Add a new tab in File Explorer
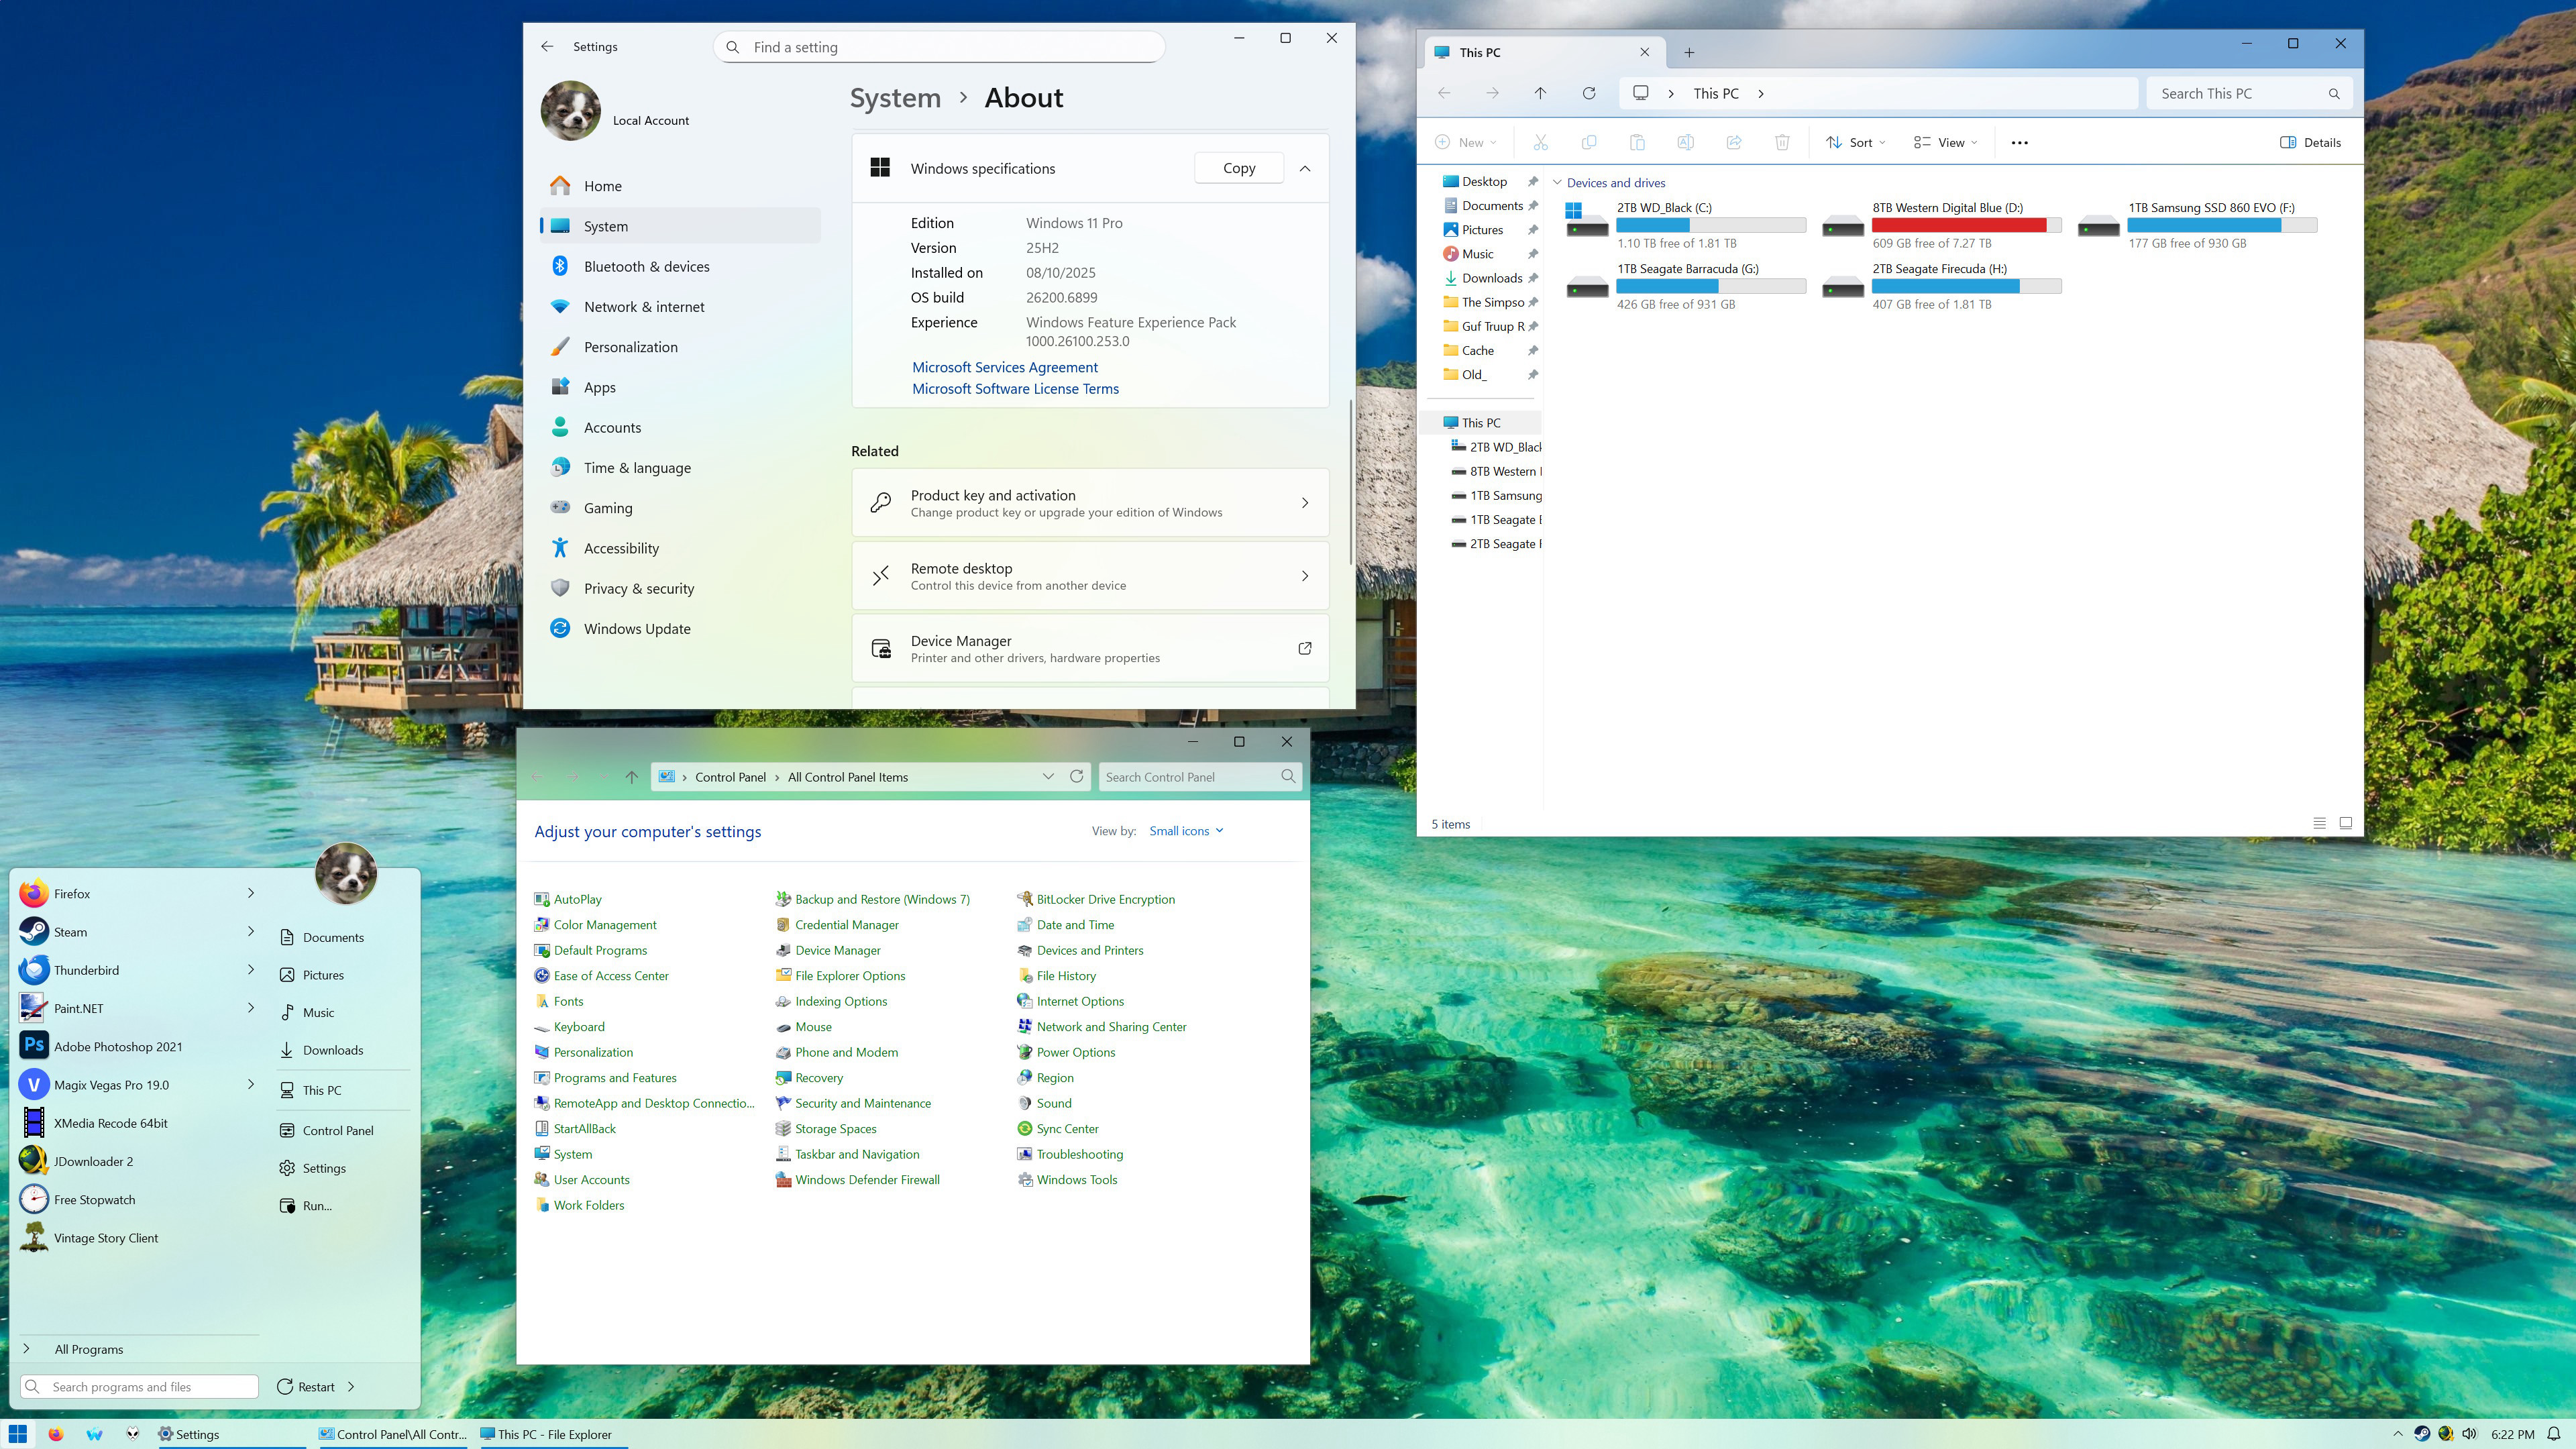Viewport: 2576px width, 1449px height. point(1689,52)
